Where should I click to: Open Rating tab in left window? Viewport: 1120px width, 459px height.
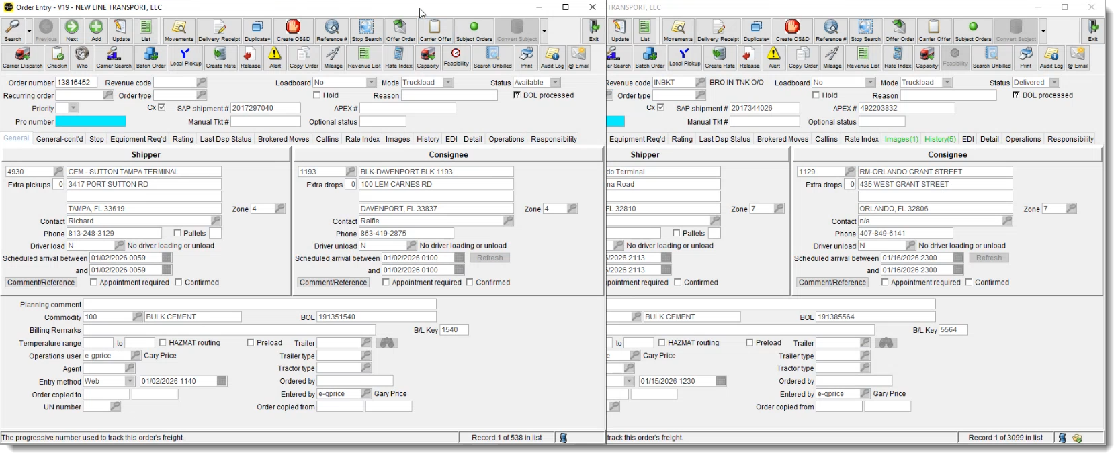point(183,139)
